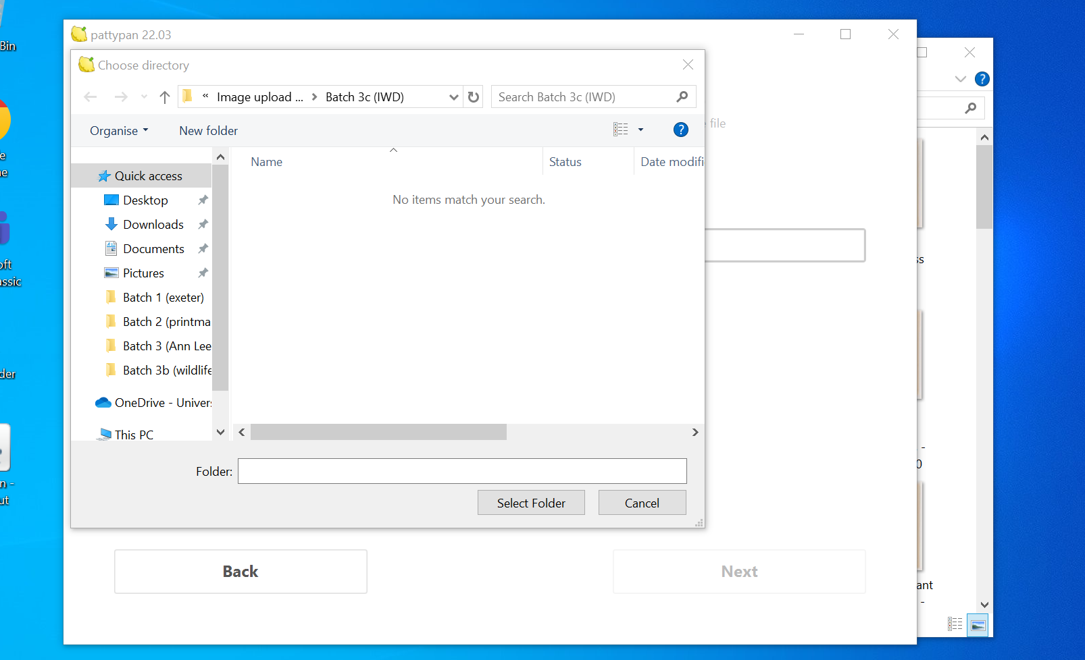Click search icon in background Explorer window
1085x660 pixels.
pos(971,108)
